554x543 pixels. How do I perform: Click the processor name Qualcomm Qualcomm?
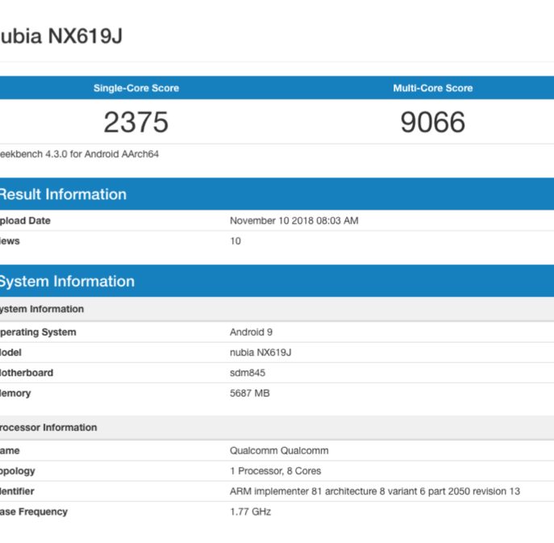tap(279, 450)
